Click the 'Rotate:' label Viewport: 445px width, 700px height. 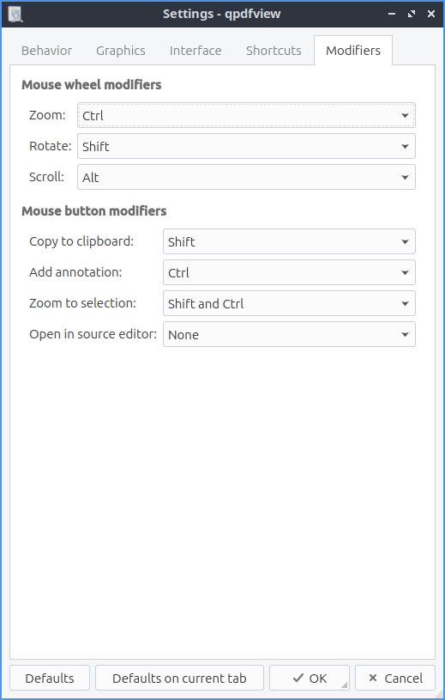(x=51, y=146)
